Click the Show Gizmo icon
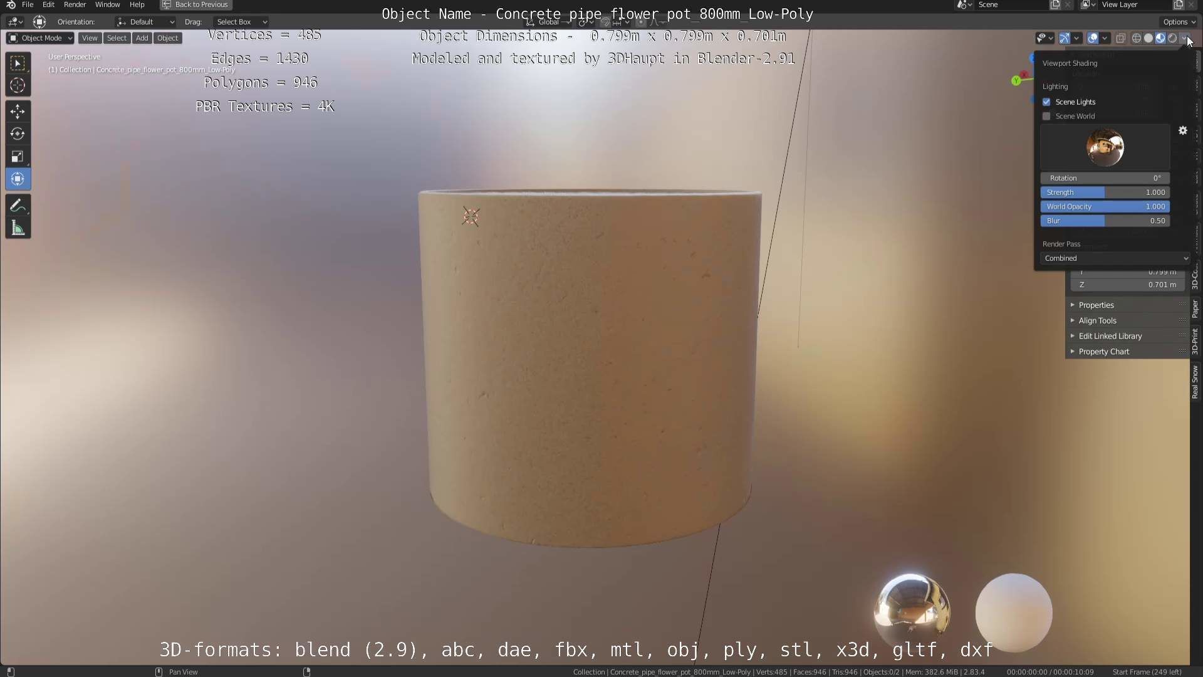 tap(1064, 38)
